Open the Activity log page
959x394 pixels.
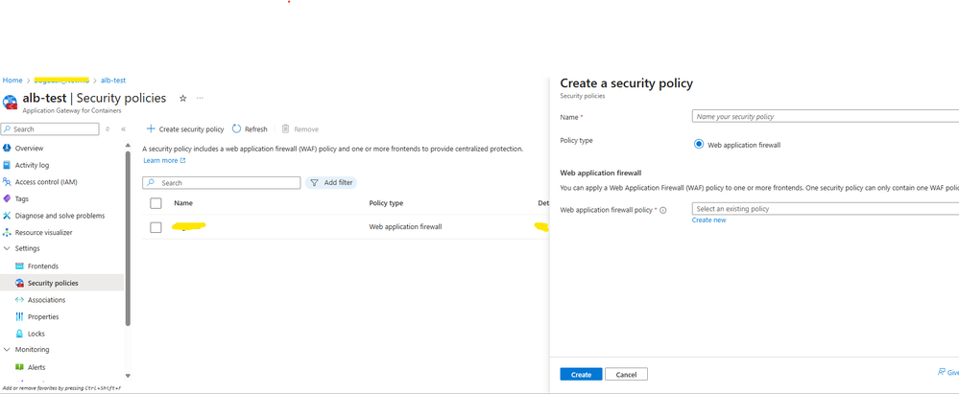[32, 166]
